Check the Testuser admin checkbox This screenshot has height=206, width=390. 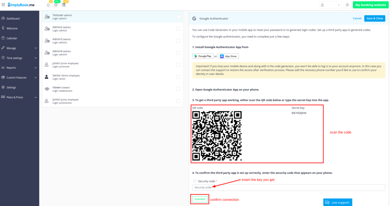[178, 17]
